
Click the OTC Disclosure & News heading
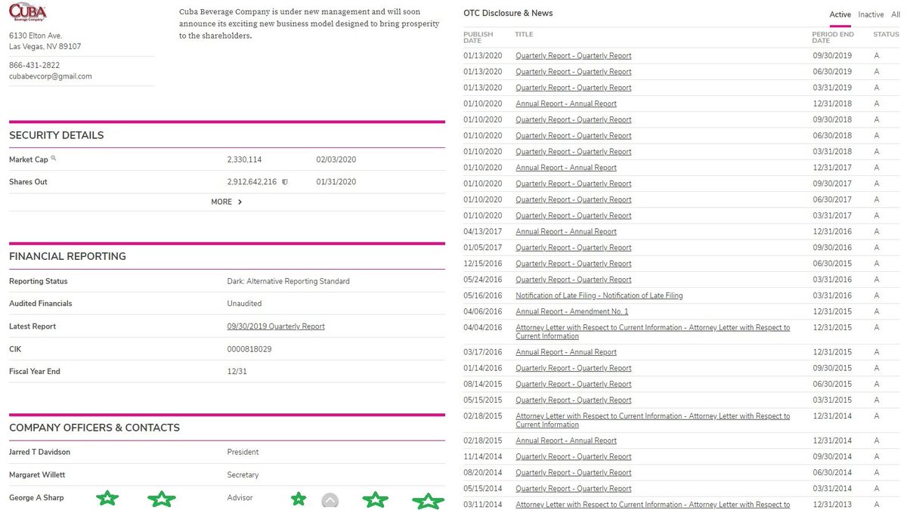tap(508, 14)
